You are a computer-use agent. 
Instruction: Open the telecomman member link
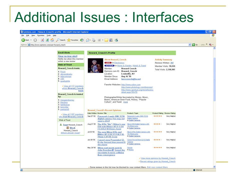(66, 76)
